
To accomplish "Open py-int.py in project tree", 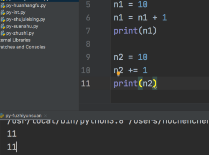I will click(16, 13).
